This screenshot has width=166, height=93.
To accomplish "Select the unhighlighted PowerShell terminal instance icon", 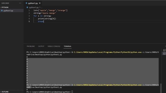I will coord(164,50).
